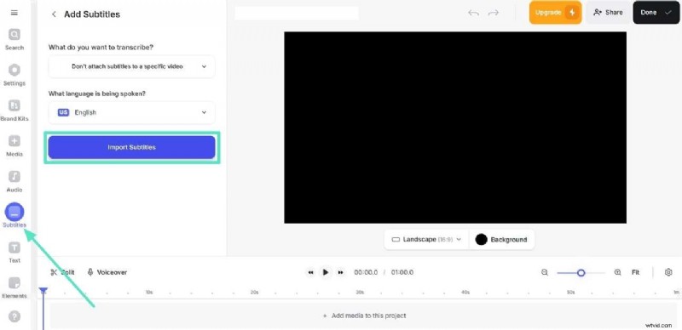Click the Split scissors tool
Image resolution: width=682 pixels, height=330 pixels.
(62, 272)
